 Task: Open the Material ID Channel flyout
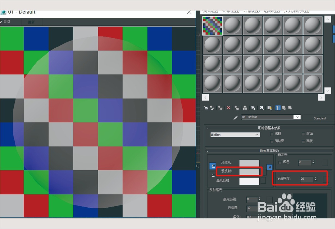(x=261, y=108)
